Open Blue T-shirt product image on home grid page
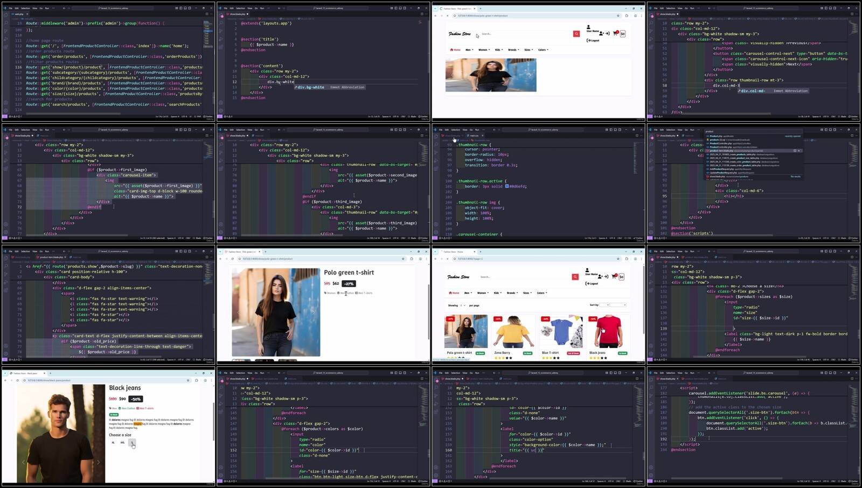This screenshot has width=862, height=488. click(x=561, y=332)
